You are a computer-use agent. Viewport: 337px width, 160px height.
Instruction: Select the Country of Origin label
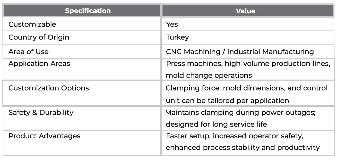tap(39, 37)
